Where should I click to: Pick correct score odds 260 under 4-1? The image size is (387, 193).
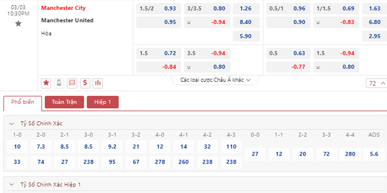tap(184, 162)
